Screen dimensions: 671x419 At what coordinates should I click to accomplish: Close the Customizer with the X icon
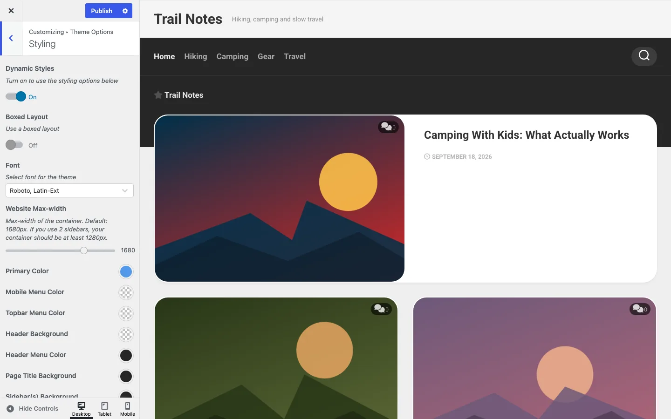click(11, 11)
